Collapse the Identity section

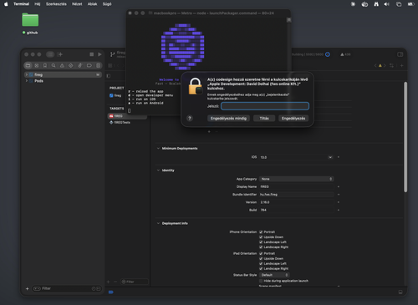click(158, 170)
